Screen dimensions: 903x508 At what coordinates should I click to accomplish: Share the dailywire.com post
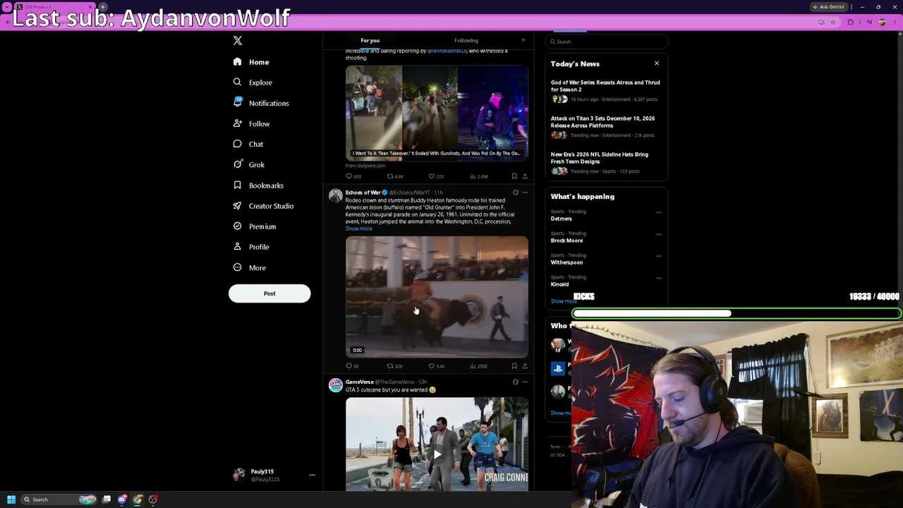pos(524,176)
